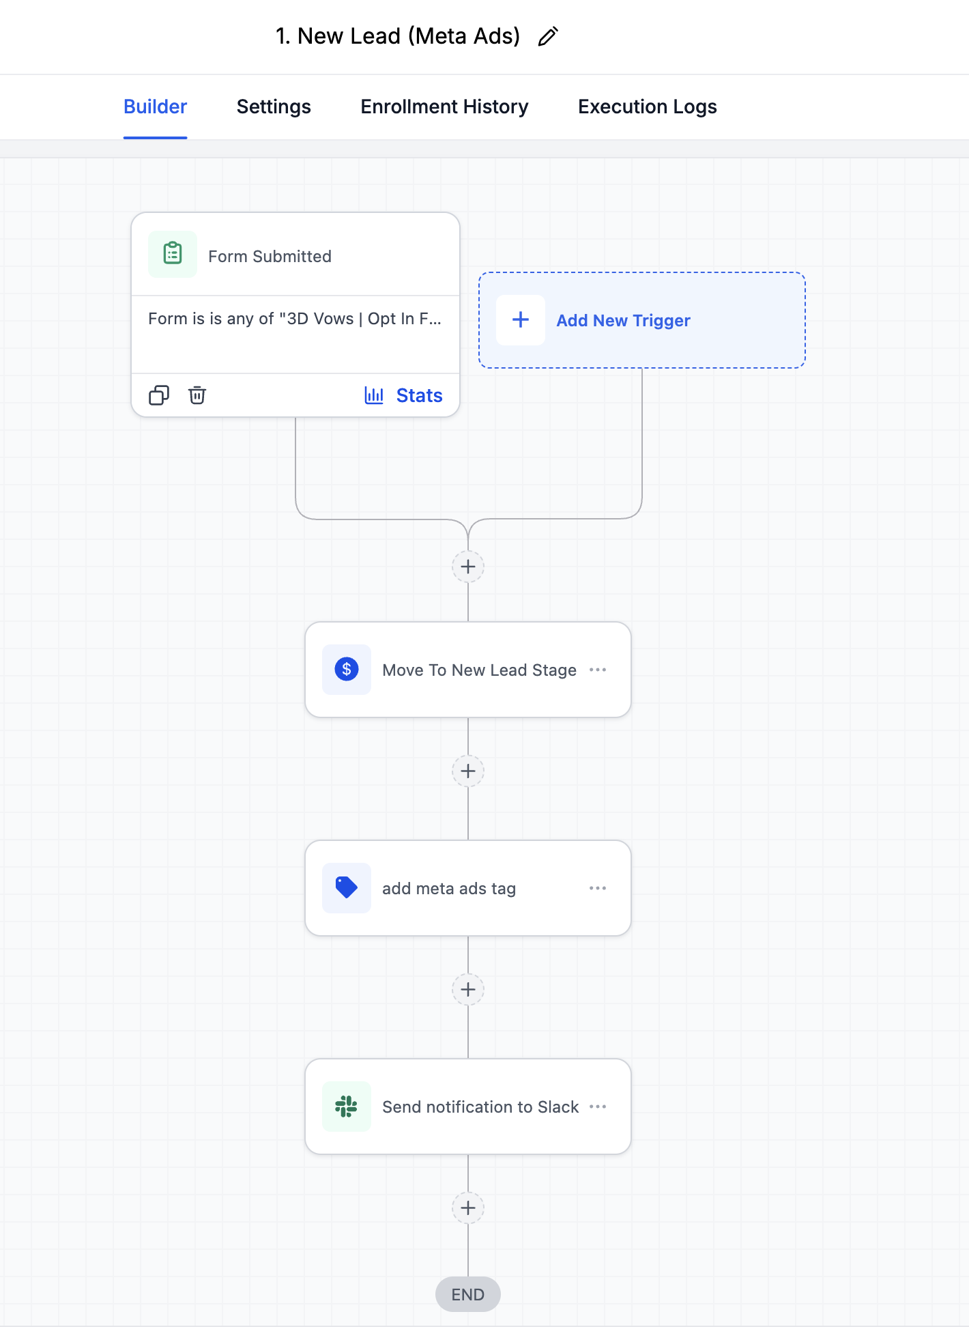The image size is (969, 1327).
Task: Add action below Send notification to Slack
Action: point(468,1208)
